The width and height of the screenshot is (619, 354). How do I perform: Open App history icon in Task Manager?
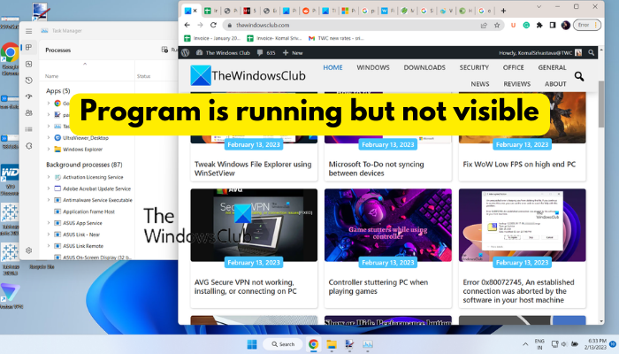pos(29,81)
